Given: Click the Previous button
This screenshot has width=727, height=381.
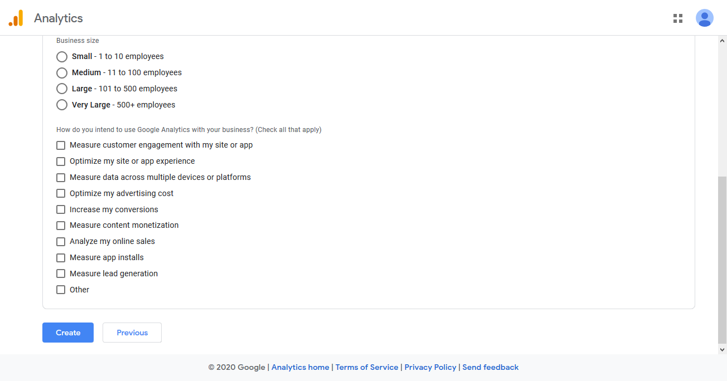Looking at the screenshot, I should point(132,333).
